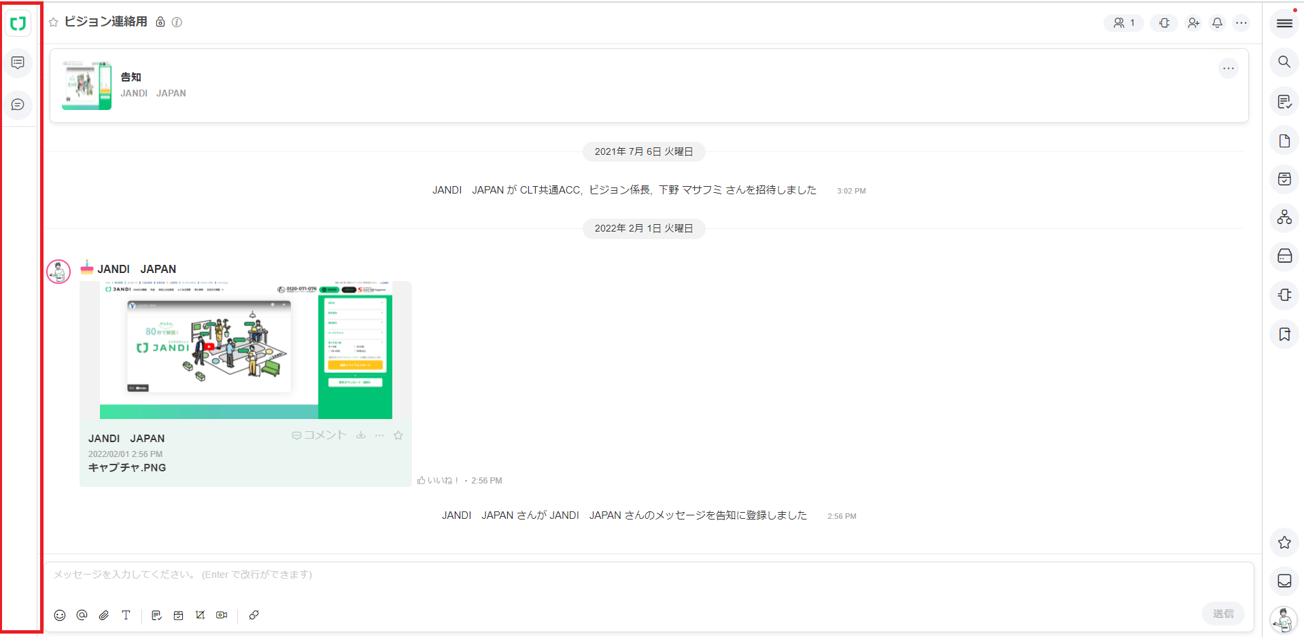The image size is (1304, 637).
Task: Open drive icon in right sidebar
Action: (x=1284, y=256)
